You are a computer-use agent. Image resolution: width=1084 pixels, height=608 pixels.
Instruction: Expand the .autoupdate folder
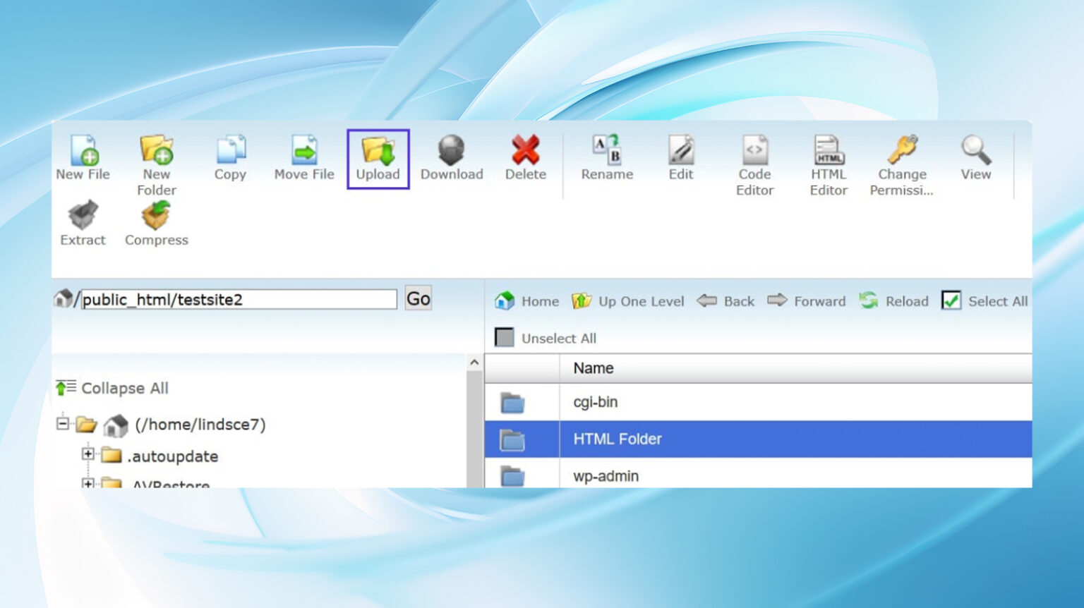click(88, 454)
